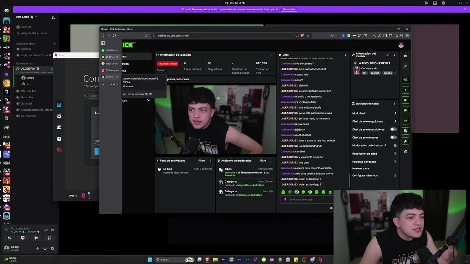Open Filtro in Acciones de moderador

(263, 161)
